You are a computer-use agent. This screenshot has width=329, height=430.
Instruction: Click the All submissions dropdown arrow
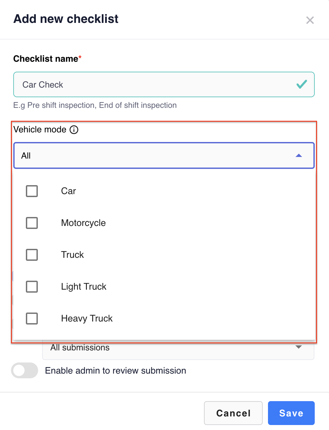tap(298, 347)
